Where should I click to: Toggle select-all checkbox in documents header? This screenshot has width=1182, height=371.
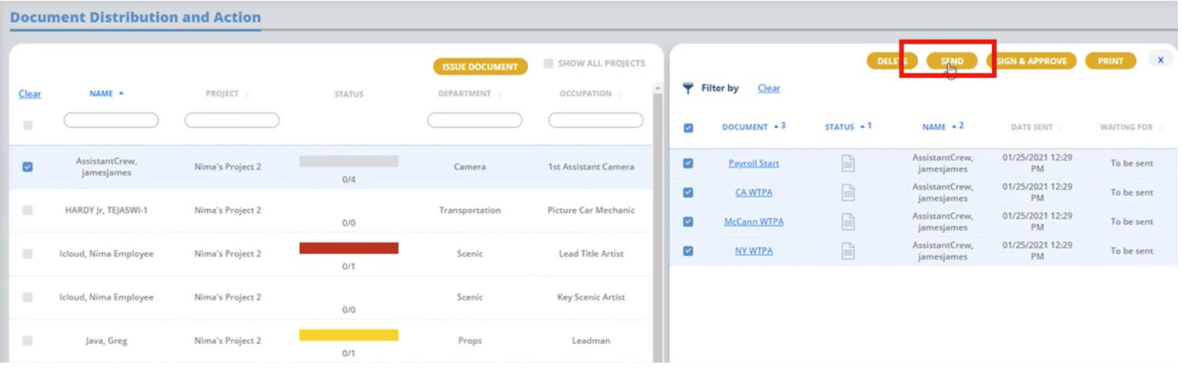click(x=689, y=128)
